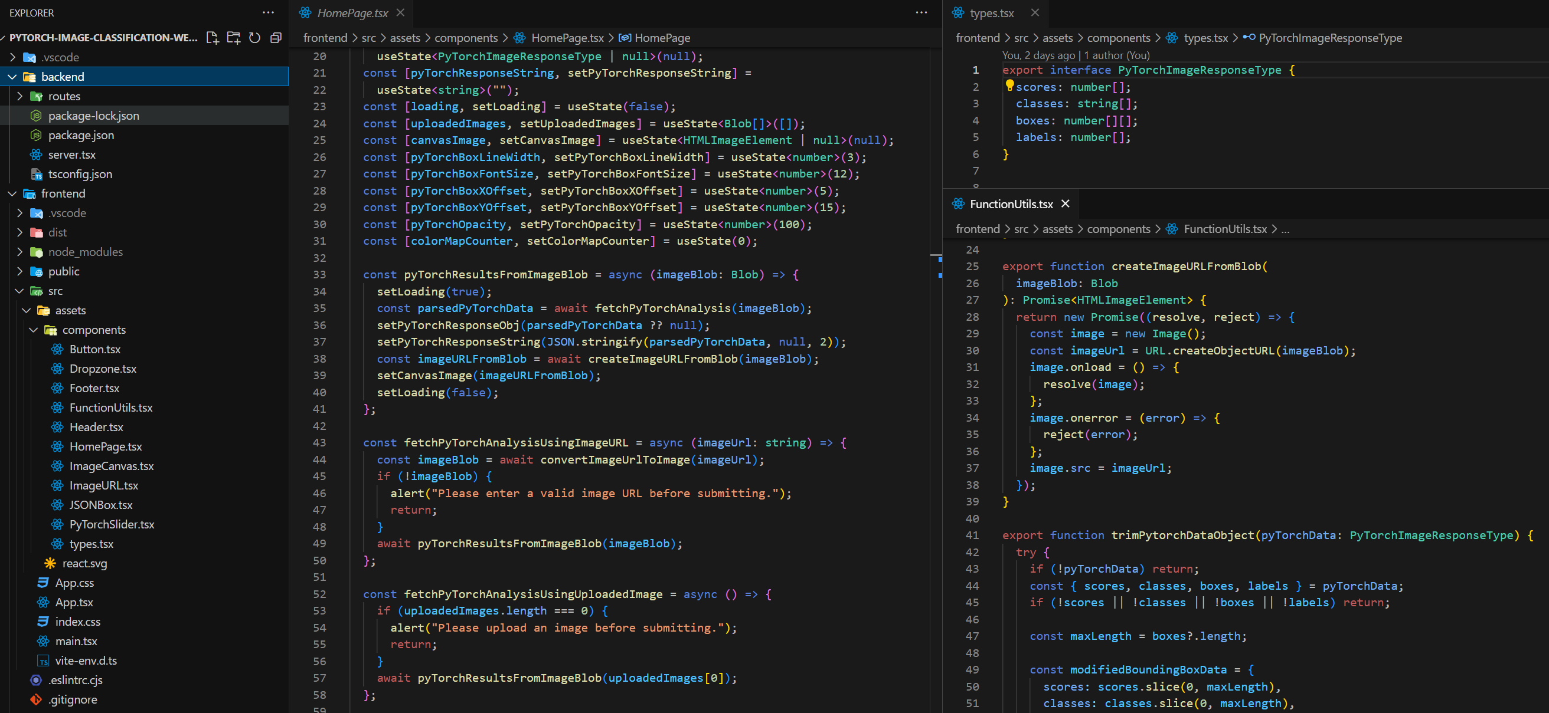Open App.tsx file
This screenshot has width=1549, height=713.
click(x=144, y=602)
